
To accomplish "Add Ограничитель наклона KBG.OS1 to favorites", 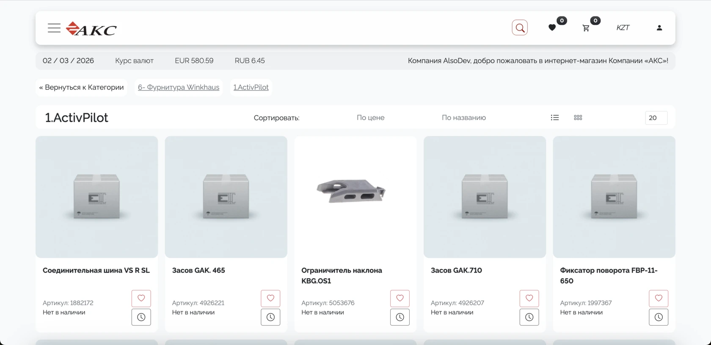I will click(400, 298).
